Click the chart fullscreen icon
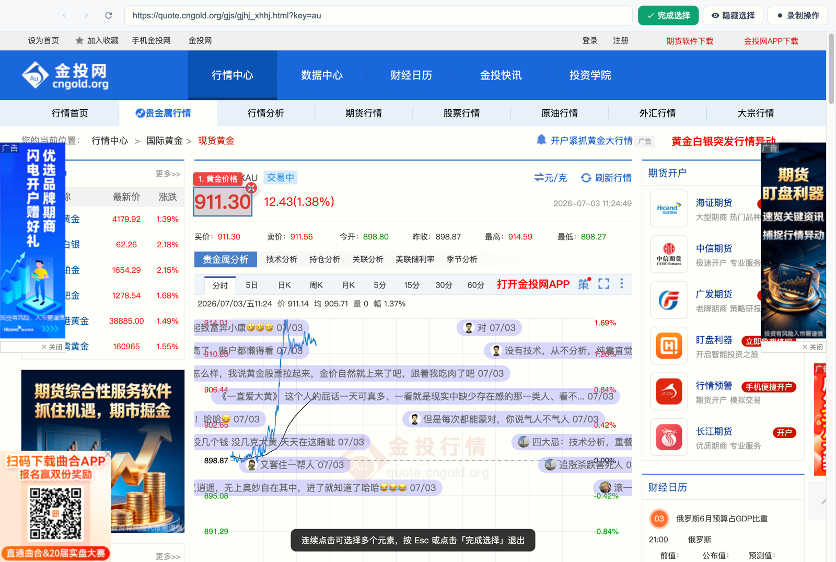The width and height of the screenshot is (836, 562). 604,284
